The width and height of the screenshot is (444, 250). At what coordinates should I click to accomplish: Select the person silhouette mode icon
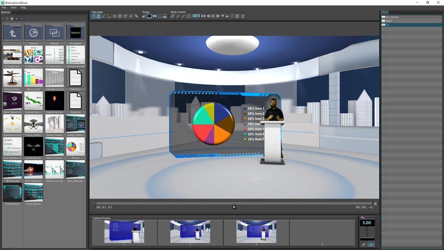[x=160, y=16]
